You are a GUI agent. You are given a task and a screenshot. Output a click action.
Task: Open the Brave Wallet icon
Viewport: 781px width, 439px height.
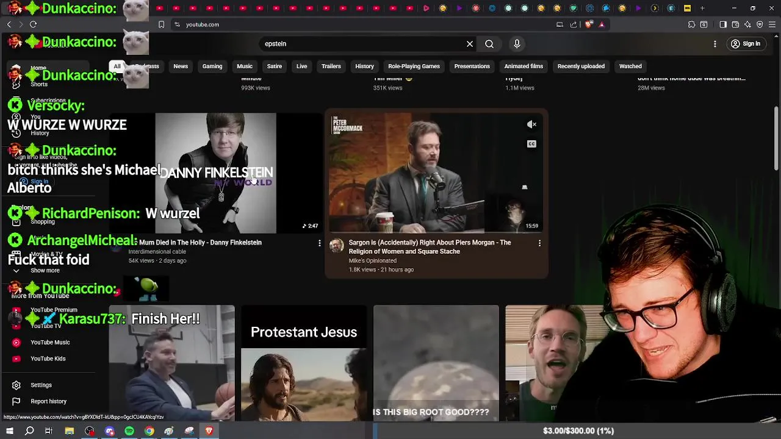(x=735, y=24)
